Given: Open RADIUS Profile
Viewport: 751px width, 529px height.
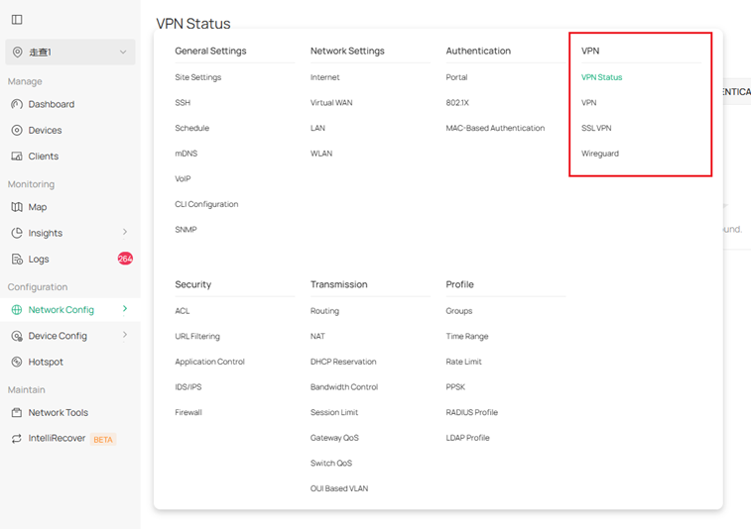Looking at the screenshot, I should [472, 413].
